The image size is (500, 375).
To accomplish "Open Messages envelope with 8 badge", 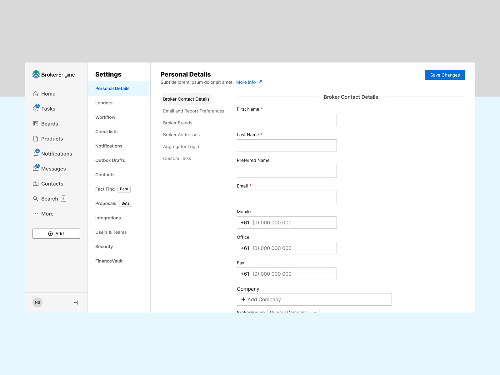I will point(36,168).
